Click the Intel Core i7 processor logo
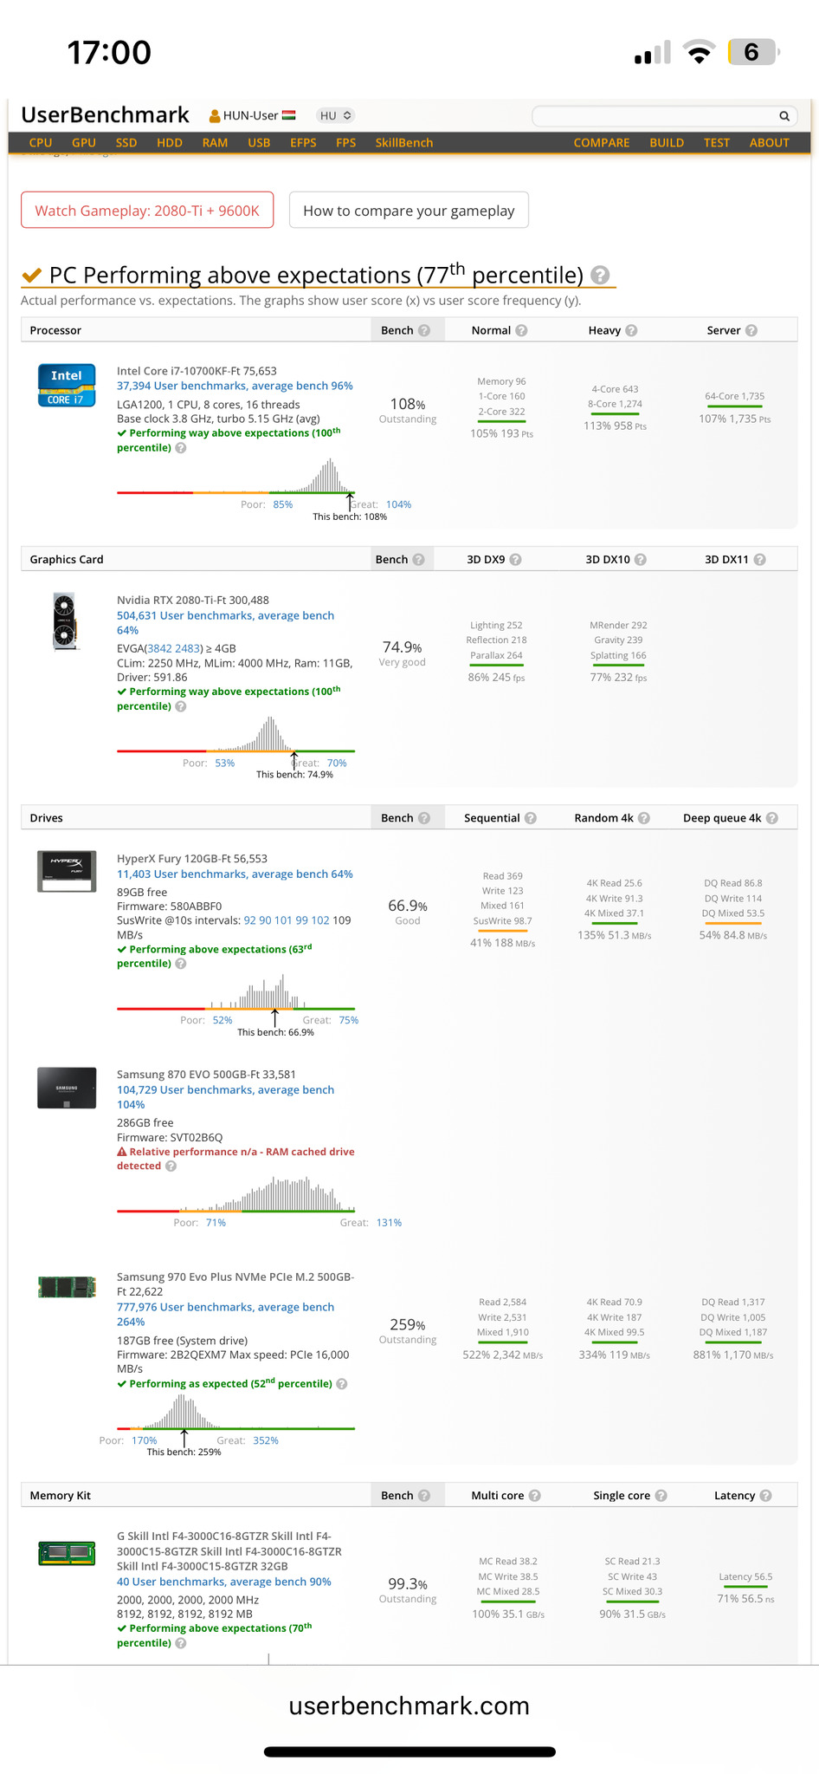This screenshot has width=819, height=1774. tap(67, 386)
